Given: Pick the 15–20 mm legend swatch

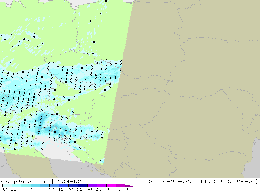Looking at the screenshot, I should [x=64, y=186].
